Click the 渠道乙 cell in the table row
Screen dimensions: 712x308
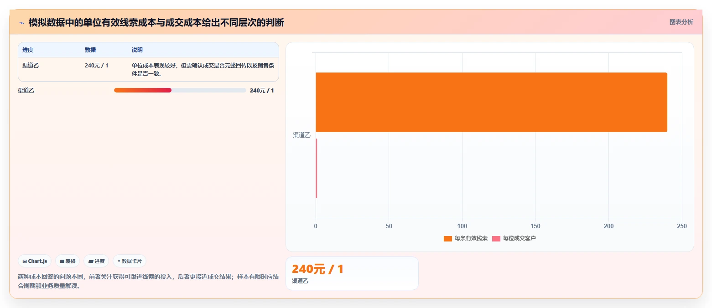click(31, 65)
